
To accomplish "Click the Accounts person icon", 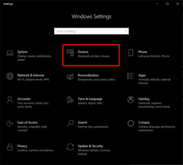I will tap(10, 100).
